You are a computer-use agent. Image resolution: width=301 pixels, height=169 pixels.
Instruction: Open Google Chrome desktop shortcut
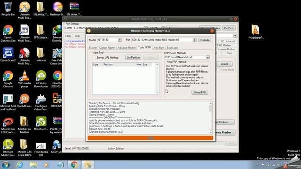pos(8,79)
